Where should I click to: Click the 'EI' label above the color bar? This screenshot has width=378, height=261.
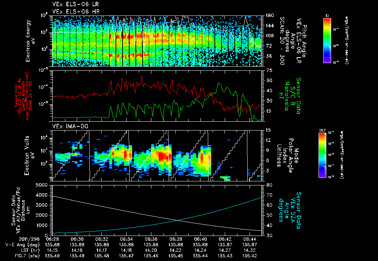click(327, 15)
